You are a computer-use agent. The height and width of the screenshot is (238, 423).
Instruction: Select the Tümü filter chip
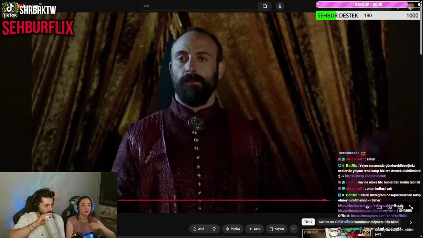(308, 222)
